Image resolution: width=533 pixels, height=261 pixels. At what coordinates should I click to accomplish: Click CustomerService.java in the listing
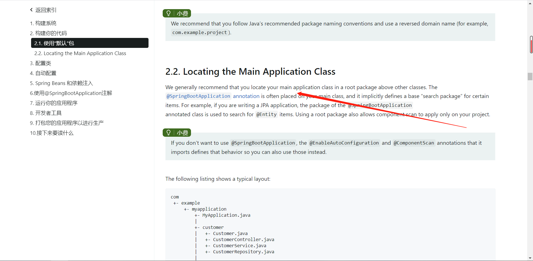coord(240,246)
